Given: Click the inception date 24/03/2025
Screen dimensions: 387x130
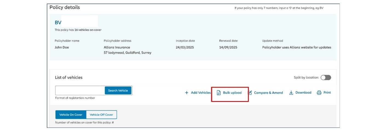Looking at the screenshot, I should point(185,47).
